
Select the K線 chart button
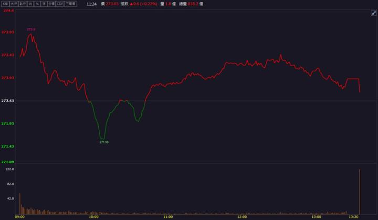tap(5, 4)
